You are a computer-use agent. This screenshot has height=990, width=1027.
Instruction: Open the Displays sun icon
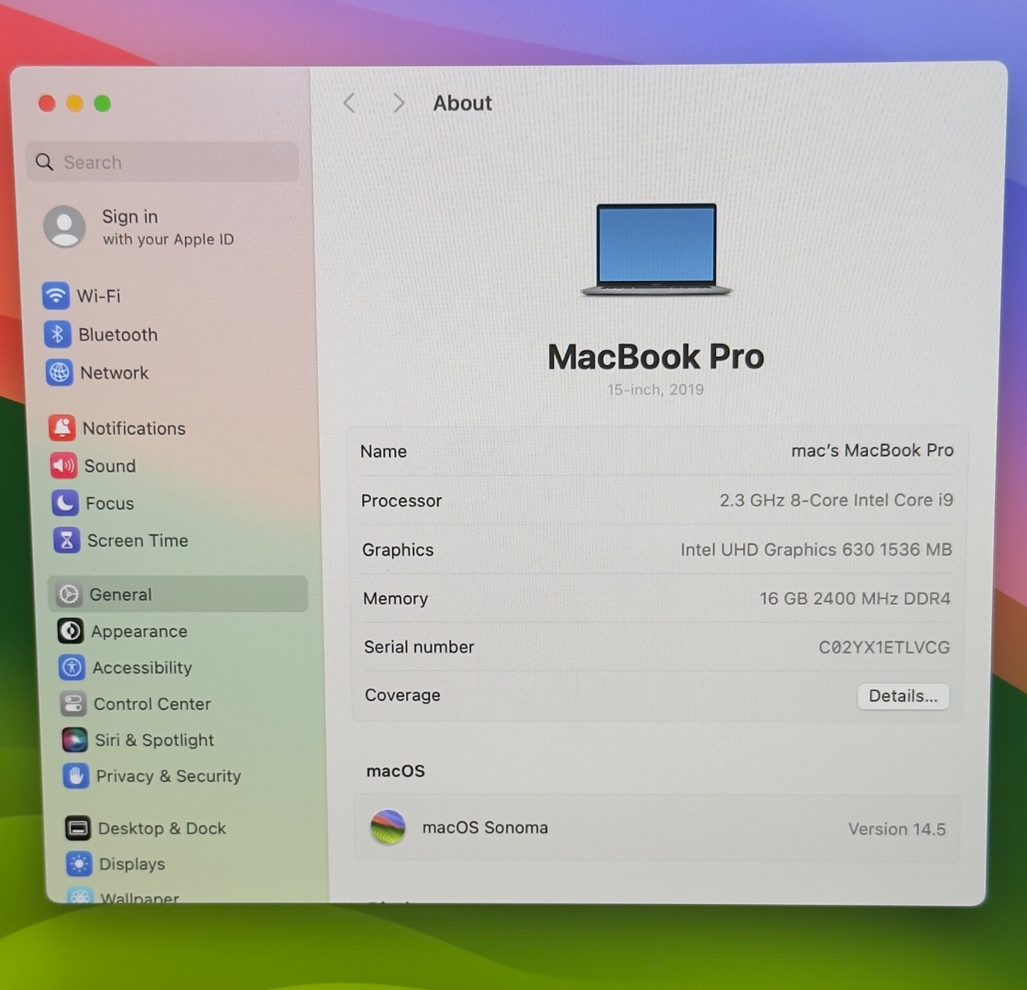tap(79, 864)
